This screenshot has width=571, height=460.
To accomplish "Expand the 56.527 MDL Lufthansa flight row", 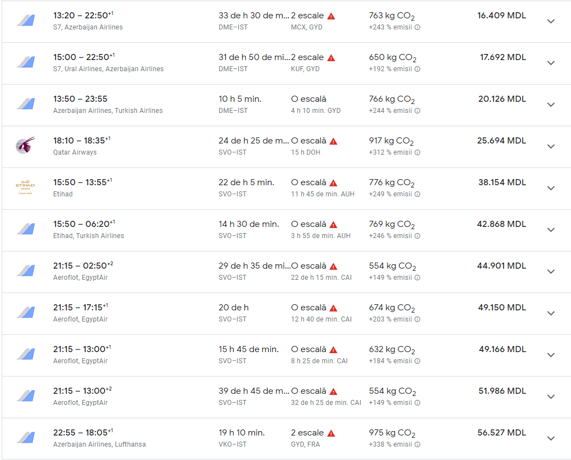I will click(551, 438).
